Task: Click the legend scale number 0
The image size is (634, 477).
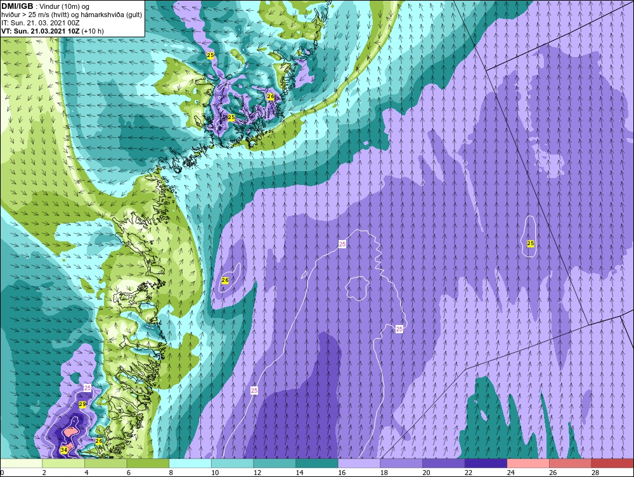Action: coord(2,473)
